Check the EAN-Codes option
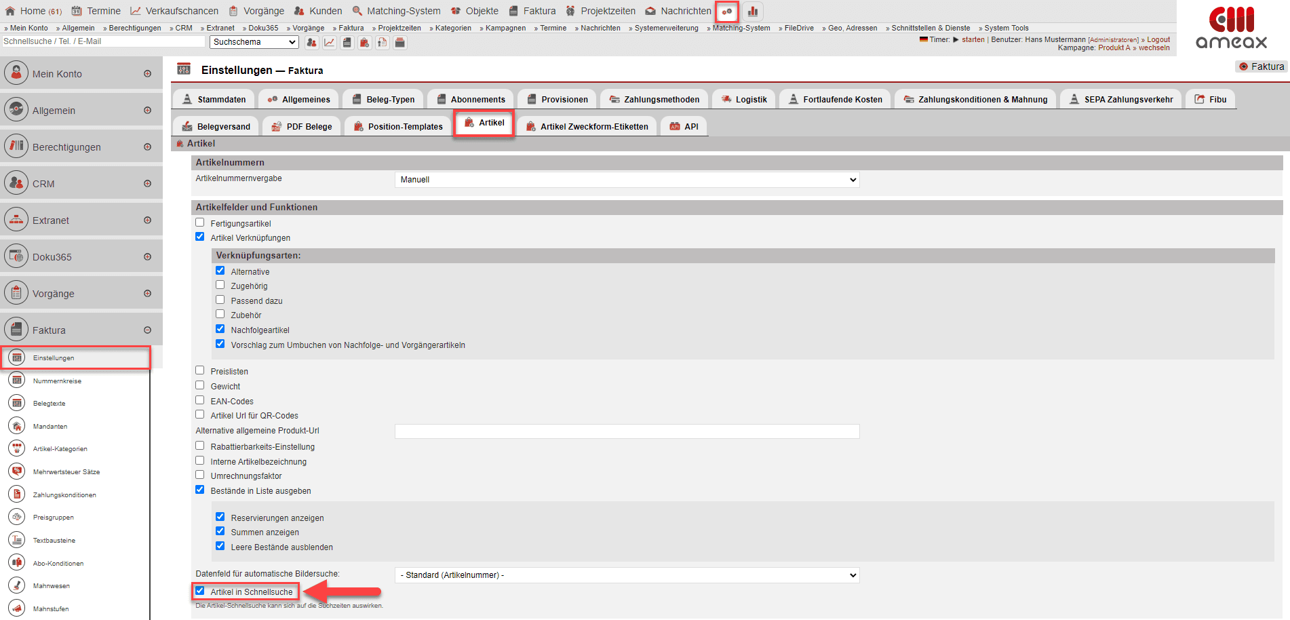 tap(200, 400)
